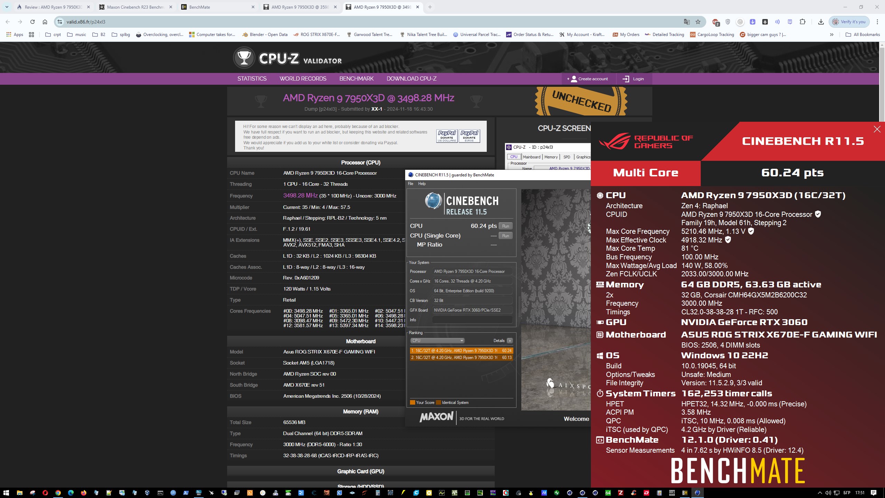Switch to the BenchMate browser tab

tap(218, 7)
